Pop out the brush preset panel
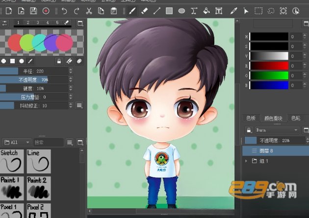This screenshot has height=218, width=309. (x=80, y=24)
